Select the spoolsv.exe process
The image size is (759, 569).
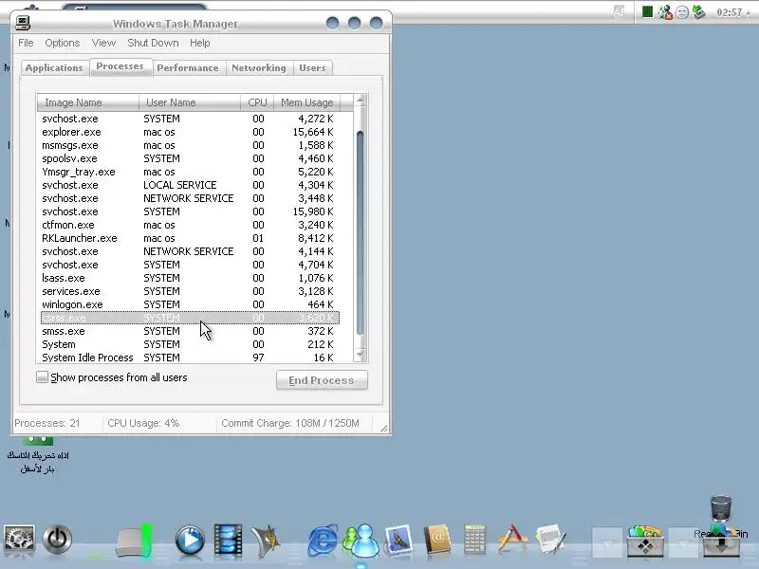pyautogui.click(x=191, y=158)
